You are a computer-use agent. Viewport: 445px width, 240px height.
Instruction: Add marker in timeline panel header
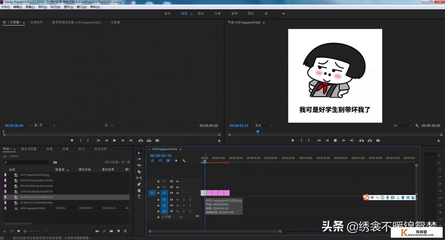click(176, 161)
